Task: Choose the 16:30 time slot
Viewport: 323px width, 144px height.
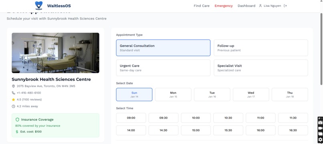Action: tap(293, 130)
